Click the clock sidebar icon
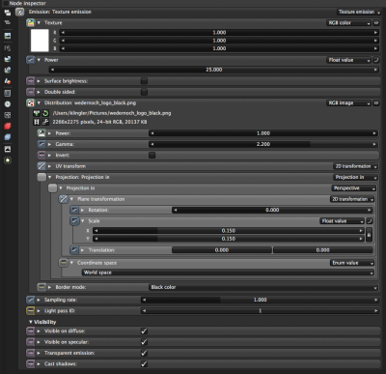386x374 pixels. [8, 104]
